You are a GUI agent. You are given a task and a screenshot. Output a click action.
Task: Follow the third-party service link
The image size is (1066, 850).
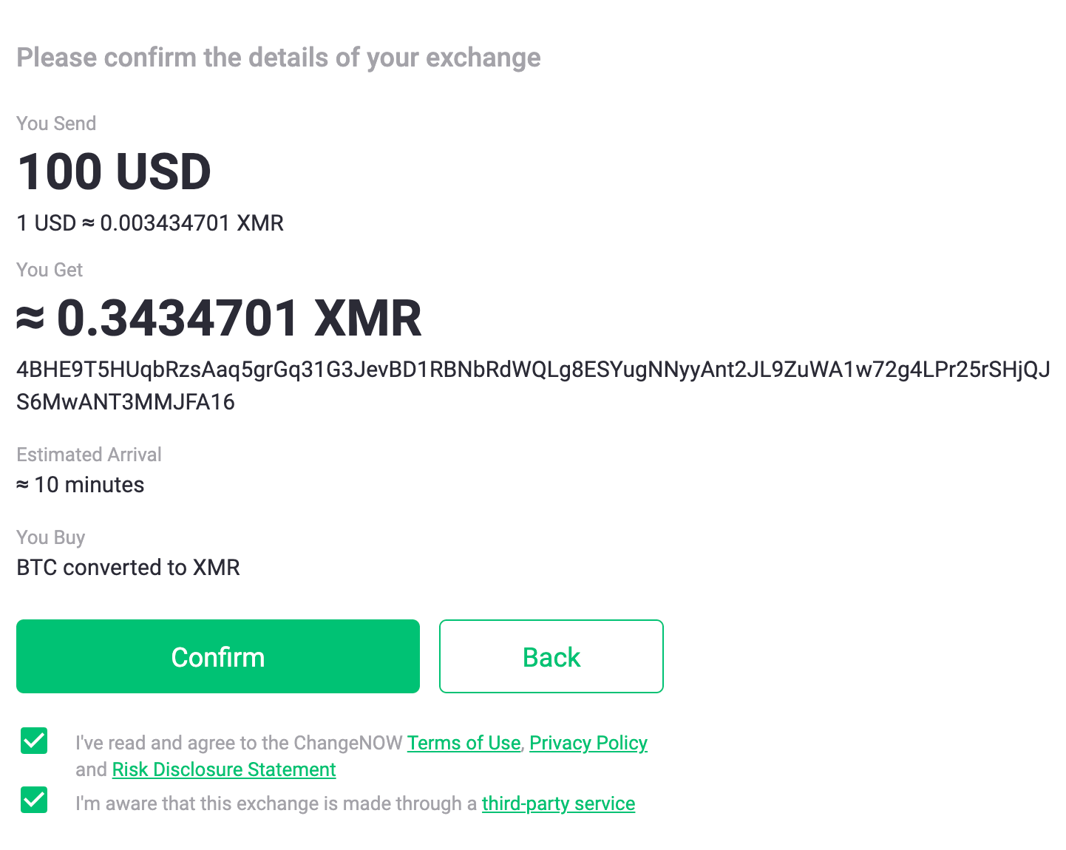(558, 803)
